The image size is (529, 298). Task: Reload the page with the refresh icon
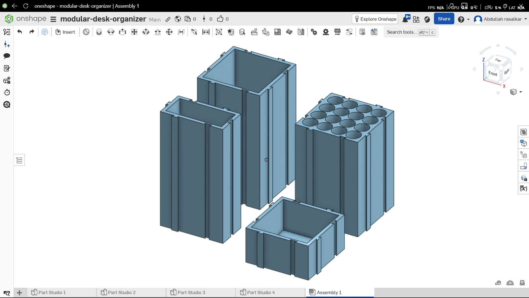[26, 6]
